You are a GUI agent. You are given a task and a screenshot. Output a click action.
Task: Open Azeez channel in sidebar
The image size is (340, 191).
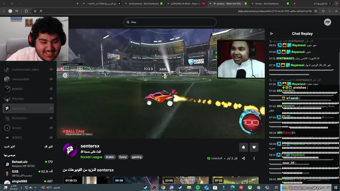point(28,128)
